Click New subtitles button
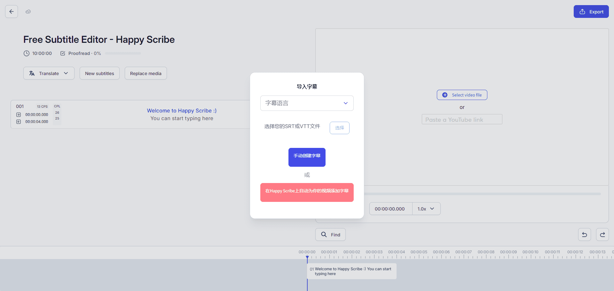The image size is (614, 291). 99,73
